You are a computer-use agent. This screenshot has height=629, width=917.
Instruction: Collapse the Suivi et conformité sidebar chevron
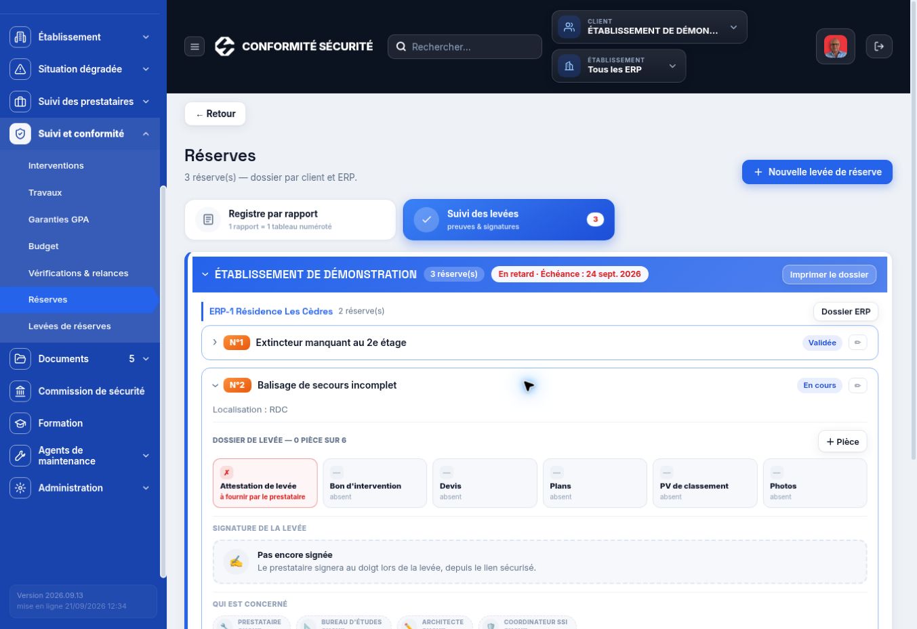[146, 134]
